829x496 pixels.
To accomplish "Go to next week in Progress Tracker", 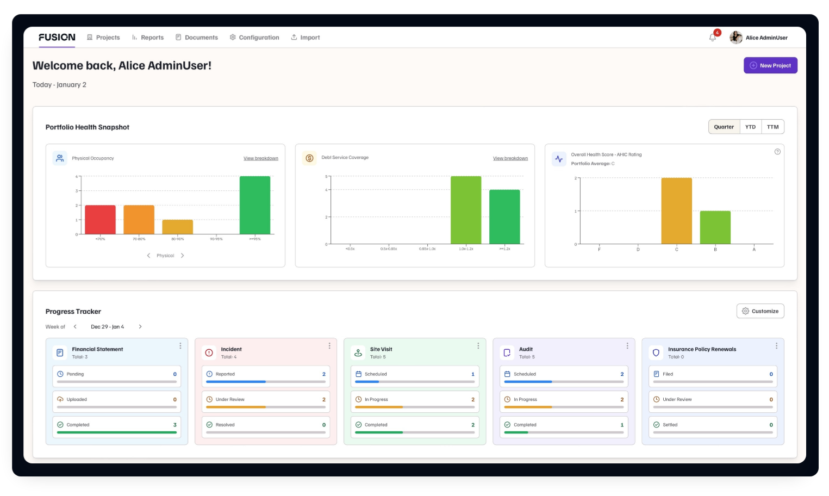I will pos(140,327).
